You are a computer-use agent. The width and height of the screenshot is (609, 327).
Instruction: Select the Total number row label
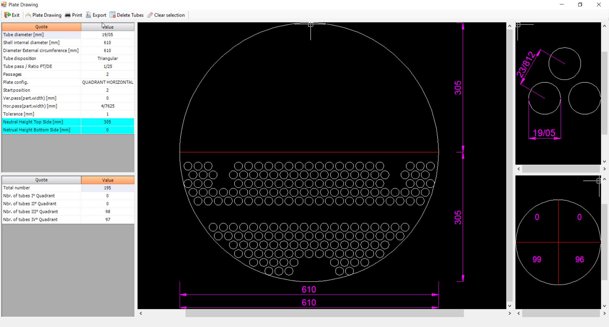[x=16, y=188]
